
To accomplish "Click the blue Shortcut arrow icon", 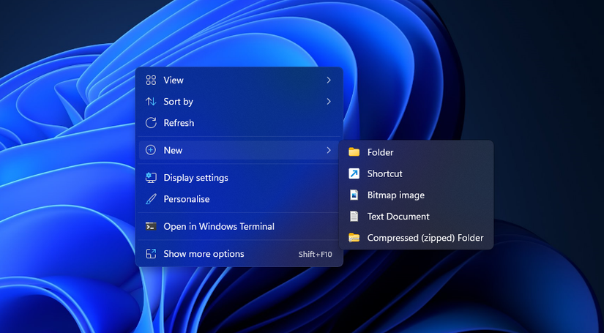I will (x=354, y=173).
